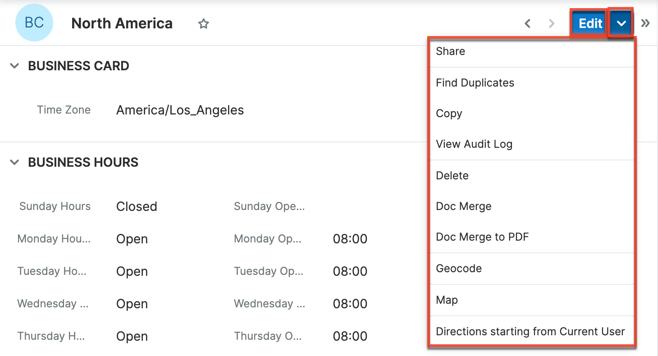The image size is (658, 356).
Task: Click Doc Merge to PDF option
Action: [x=482, y=237]
